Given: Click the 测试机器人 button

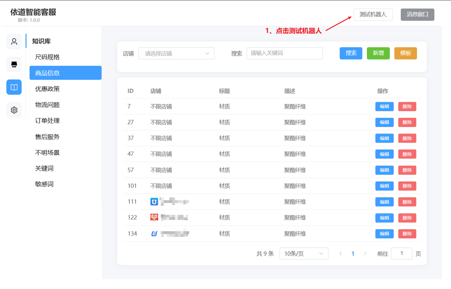Looking at the screenshot, I should tap(373, 15).
